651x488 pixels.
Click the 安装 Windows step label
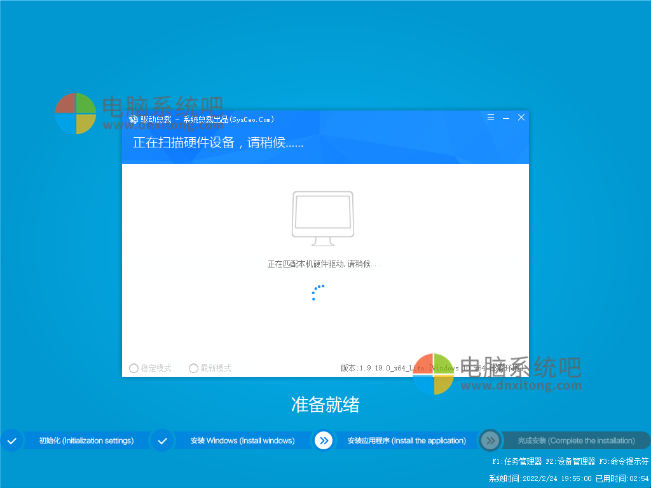(242, 440)
